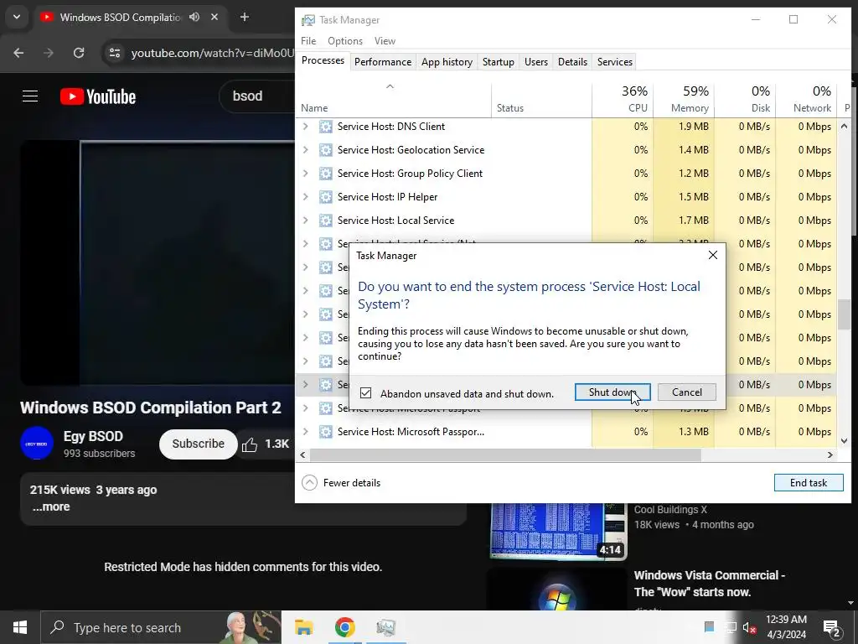Click the Microsoft Passpor... gear icon
858x644 pixels.
coord(326,432)
